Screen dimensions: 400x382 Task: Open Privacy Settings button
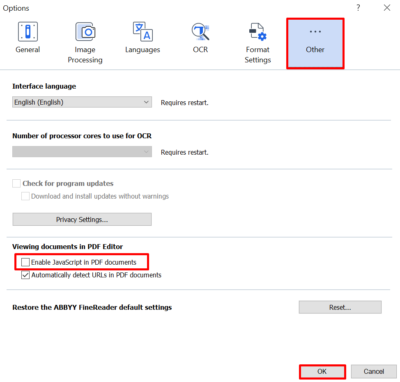click(82, 220)
